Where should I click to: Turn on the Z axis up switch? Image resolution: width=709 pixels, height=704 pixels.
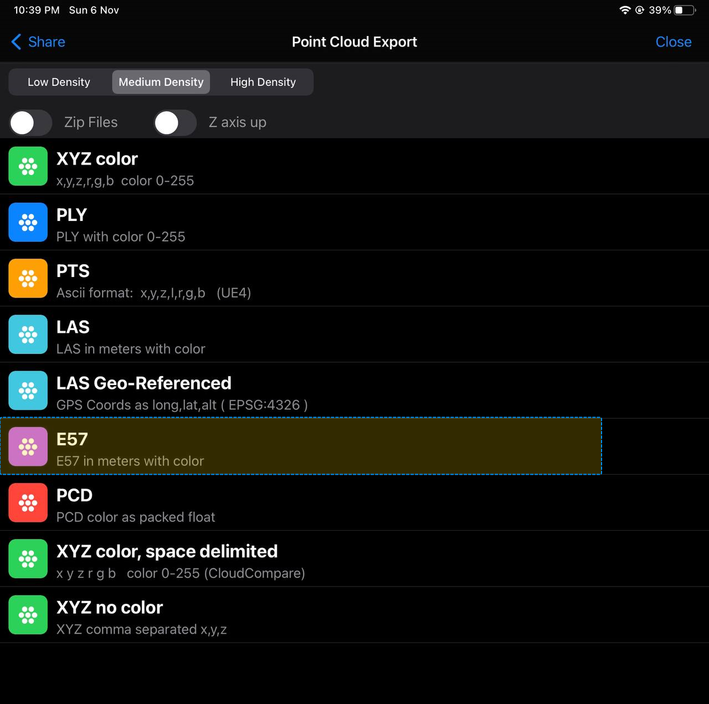coord(175,122)
